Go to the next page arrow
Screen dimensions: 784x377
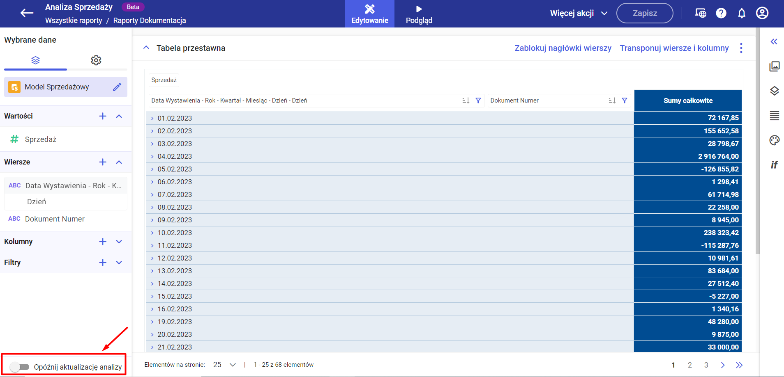pyautogui.click(x=723, y=365)
